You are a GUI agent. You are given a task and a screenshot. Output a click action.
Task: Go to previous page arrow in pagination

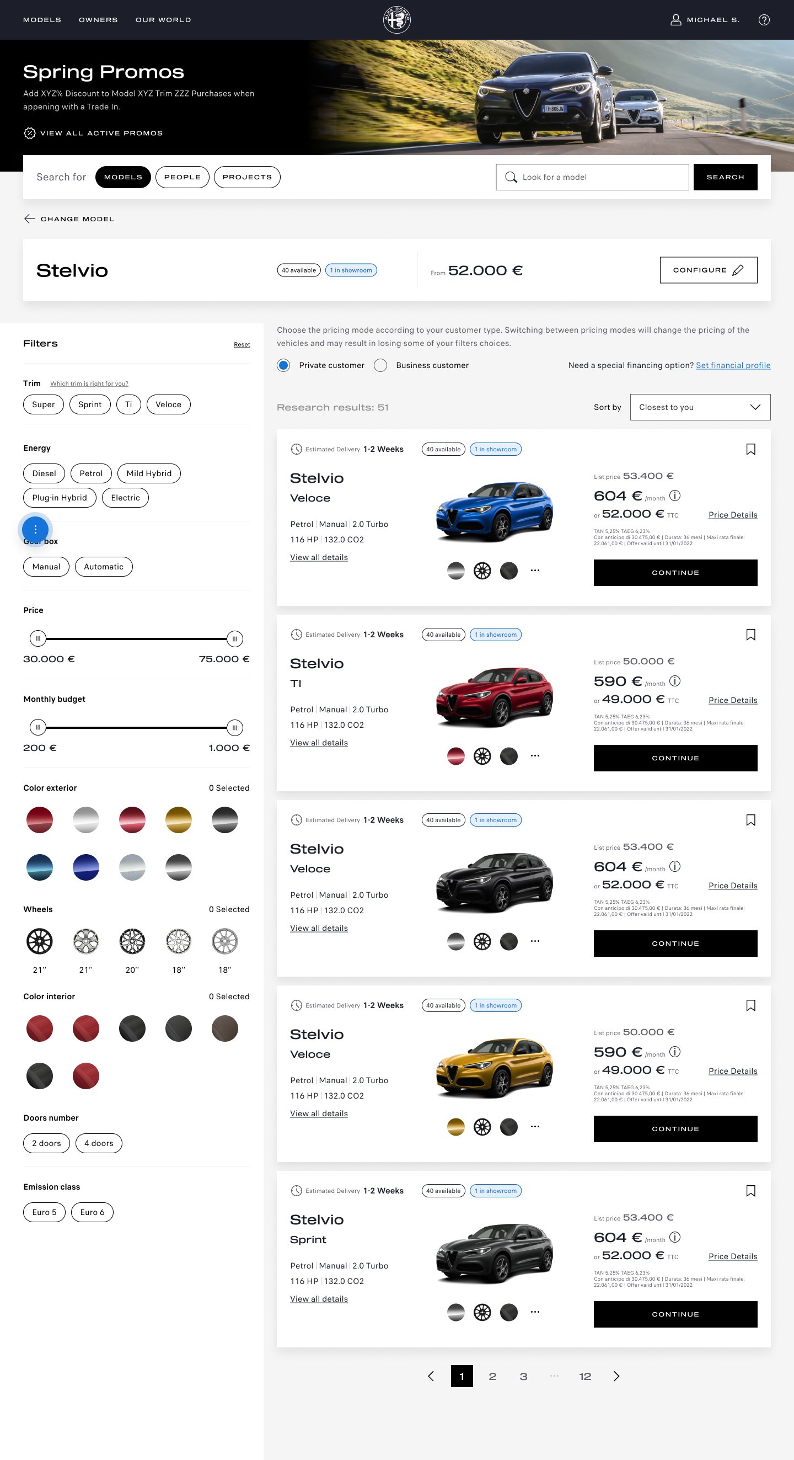(431, 1376)
